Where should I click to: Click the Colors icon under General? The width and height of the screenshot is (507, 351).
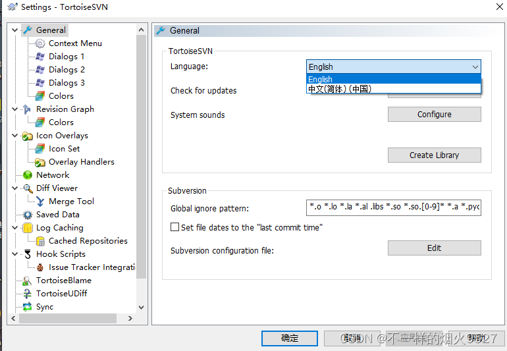click(x=40, y=96)
